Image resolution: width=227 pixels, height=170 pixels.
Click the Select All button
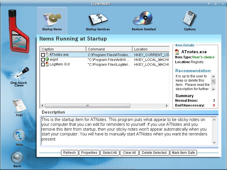tap(110, 153)
